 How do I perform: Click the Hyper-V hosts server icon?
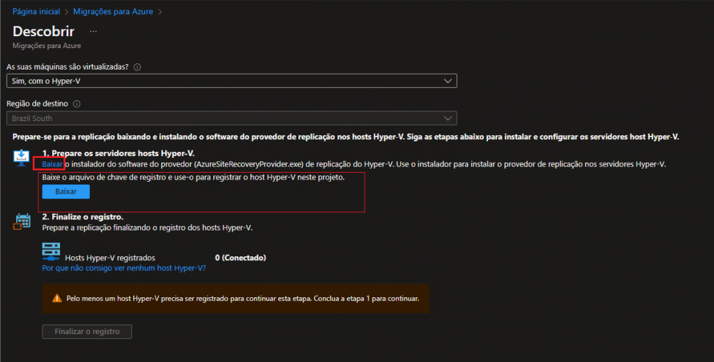(x=52, y=251)
